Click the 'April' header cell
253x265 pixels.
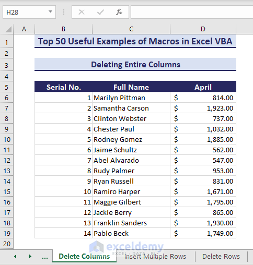tap(203, 87)
